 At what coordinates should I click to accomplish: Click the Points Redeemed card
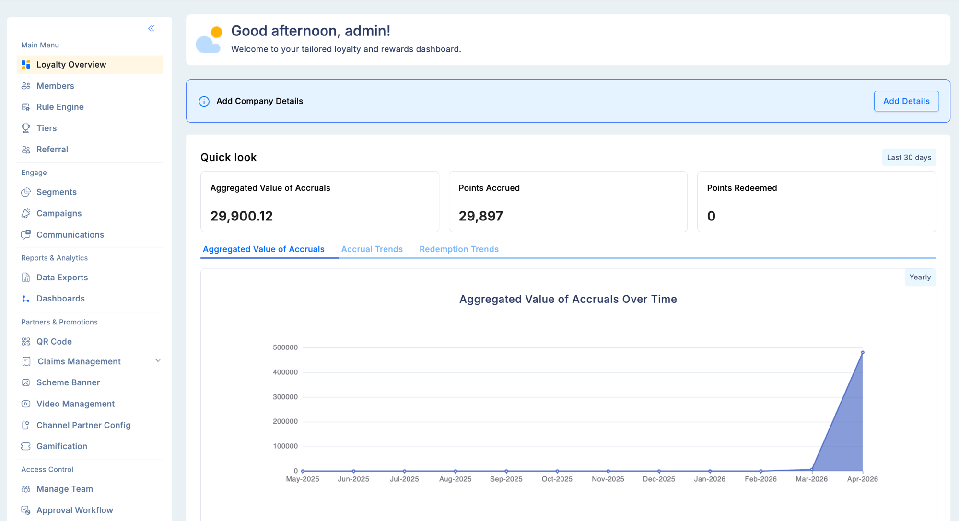tap(817, 202)
